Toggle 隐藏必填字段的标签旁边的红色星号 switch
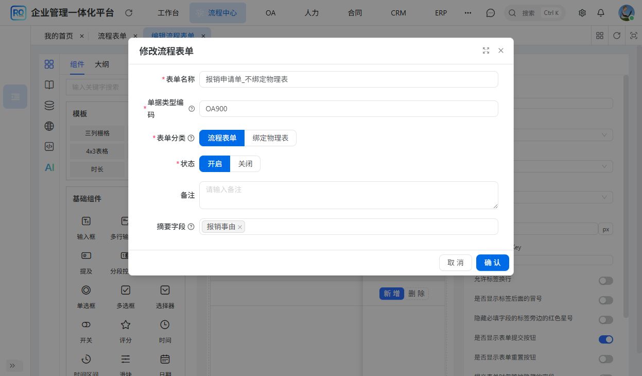This screenshot has height=376, width=642. point(606,320)
